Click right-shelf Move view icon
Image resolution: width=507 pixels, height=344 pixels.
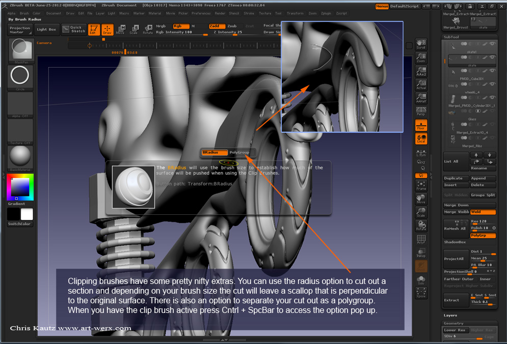click(421, 199)
